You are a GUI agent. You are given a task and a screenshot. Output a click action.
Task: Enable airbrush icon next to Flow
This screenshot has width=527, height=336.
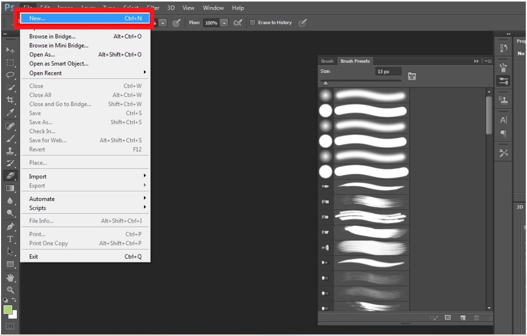coord(238,23)
